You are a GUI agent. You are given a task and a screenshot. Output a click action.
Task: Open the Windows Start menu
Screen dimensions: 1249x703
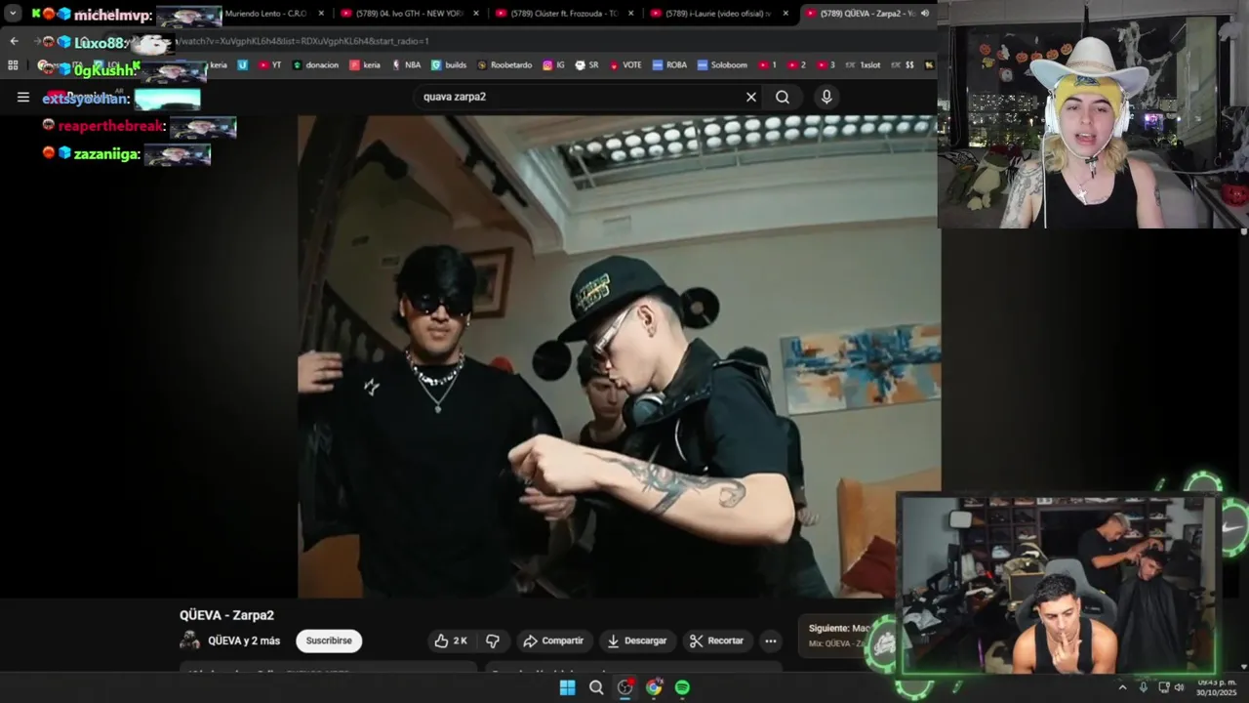point(567,687)
